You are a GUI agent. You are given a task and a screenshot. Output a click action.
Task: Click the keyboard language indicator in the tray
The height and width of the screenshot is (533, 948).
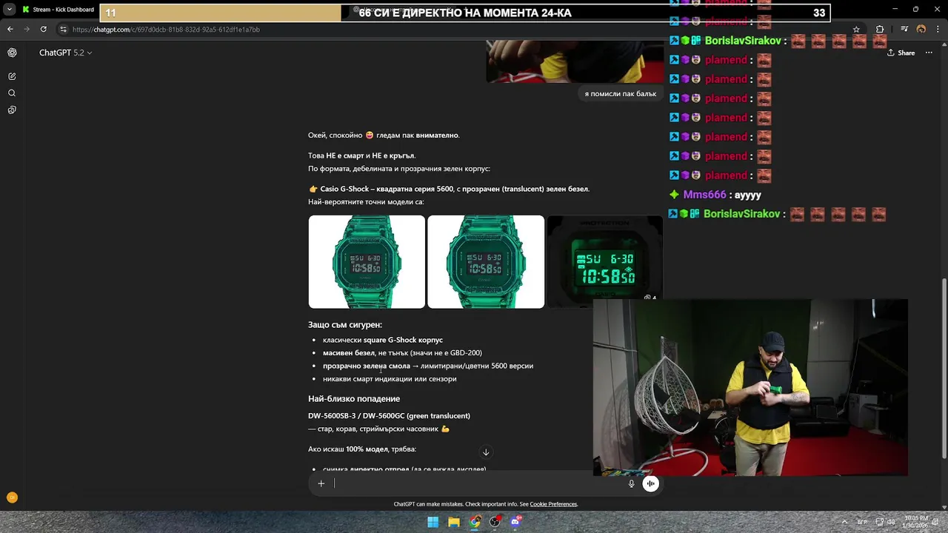(862, 522)
